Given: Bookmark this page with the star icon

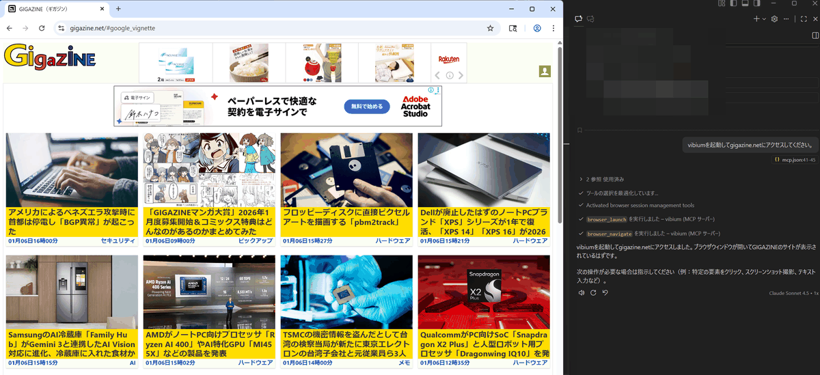Looking at the screenshot, I should [490, 29].
